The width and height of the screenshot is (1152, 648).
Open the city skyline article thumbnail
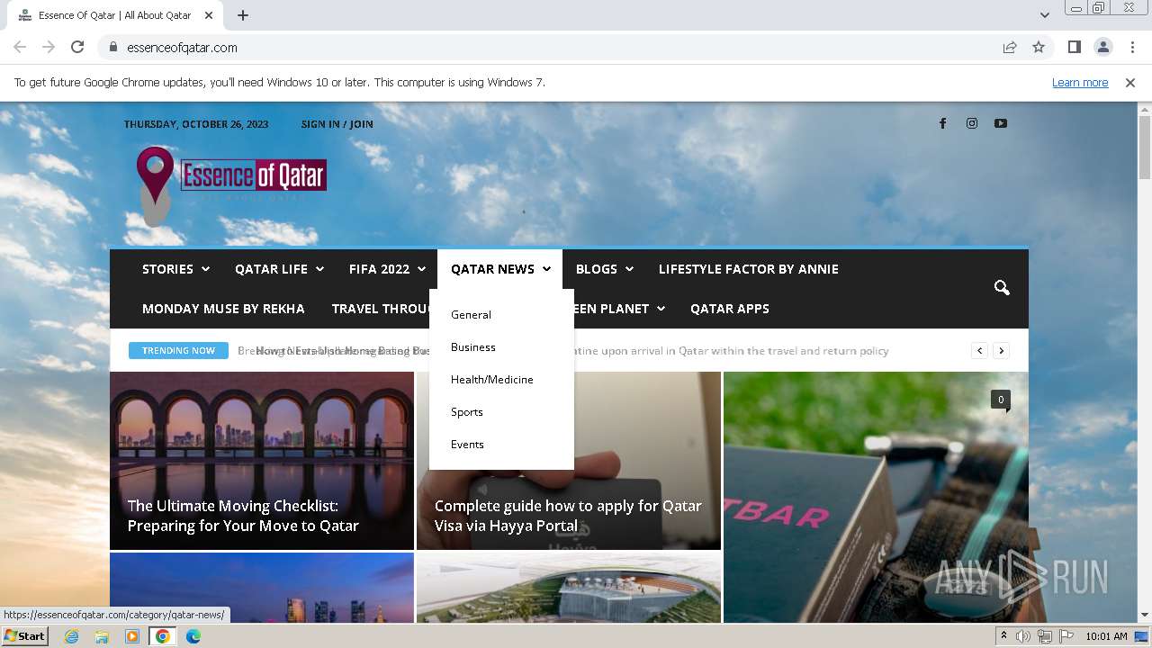[262, 588]
